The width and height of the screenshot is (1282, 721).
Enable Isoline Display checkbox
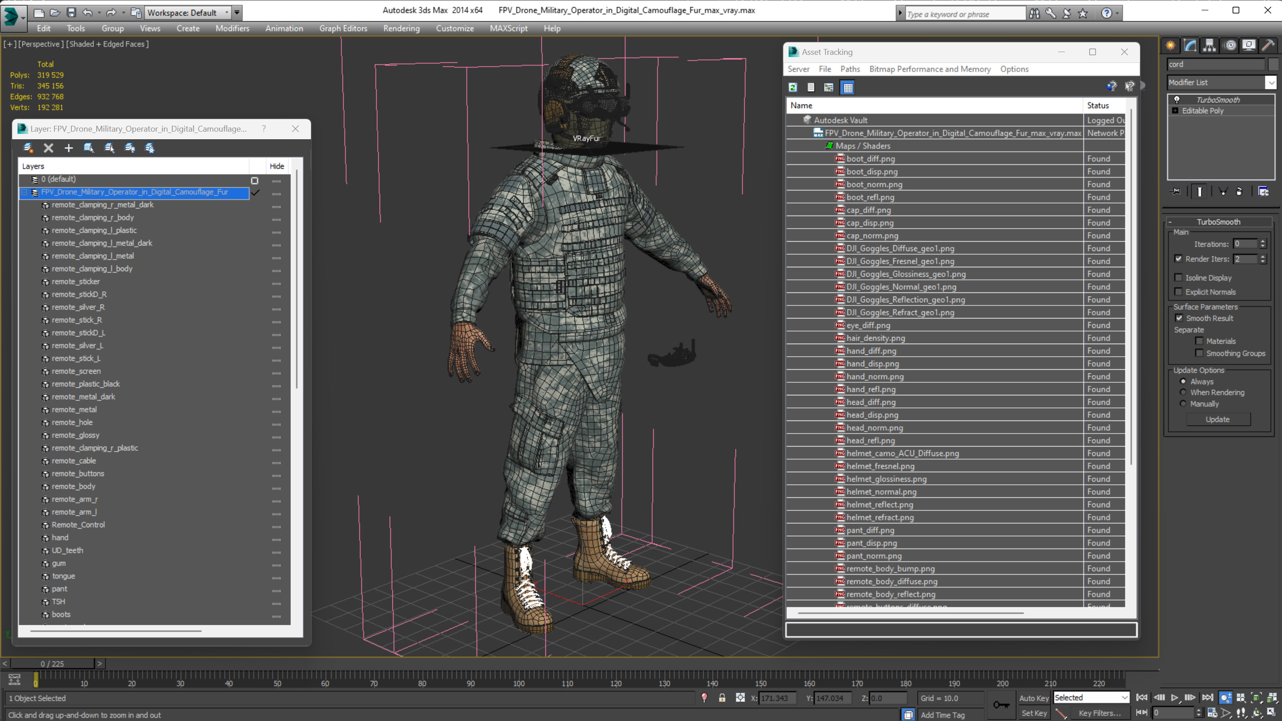pos(1178,278)
